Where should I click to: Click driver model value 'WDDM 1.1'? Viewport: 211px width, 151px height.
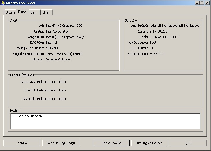[157, 54]
